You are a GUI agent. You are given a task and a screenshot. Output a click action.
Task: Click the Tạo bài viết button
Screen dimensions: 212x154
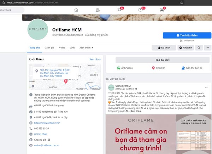point(163,60)
